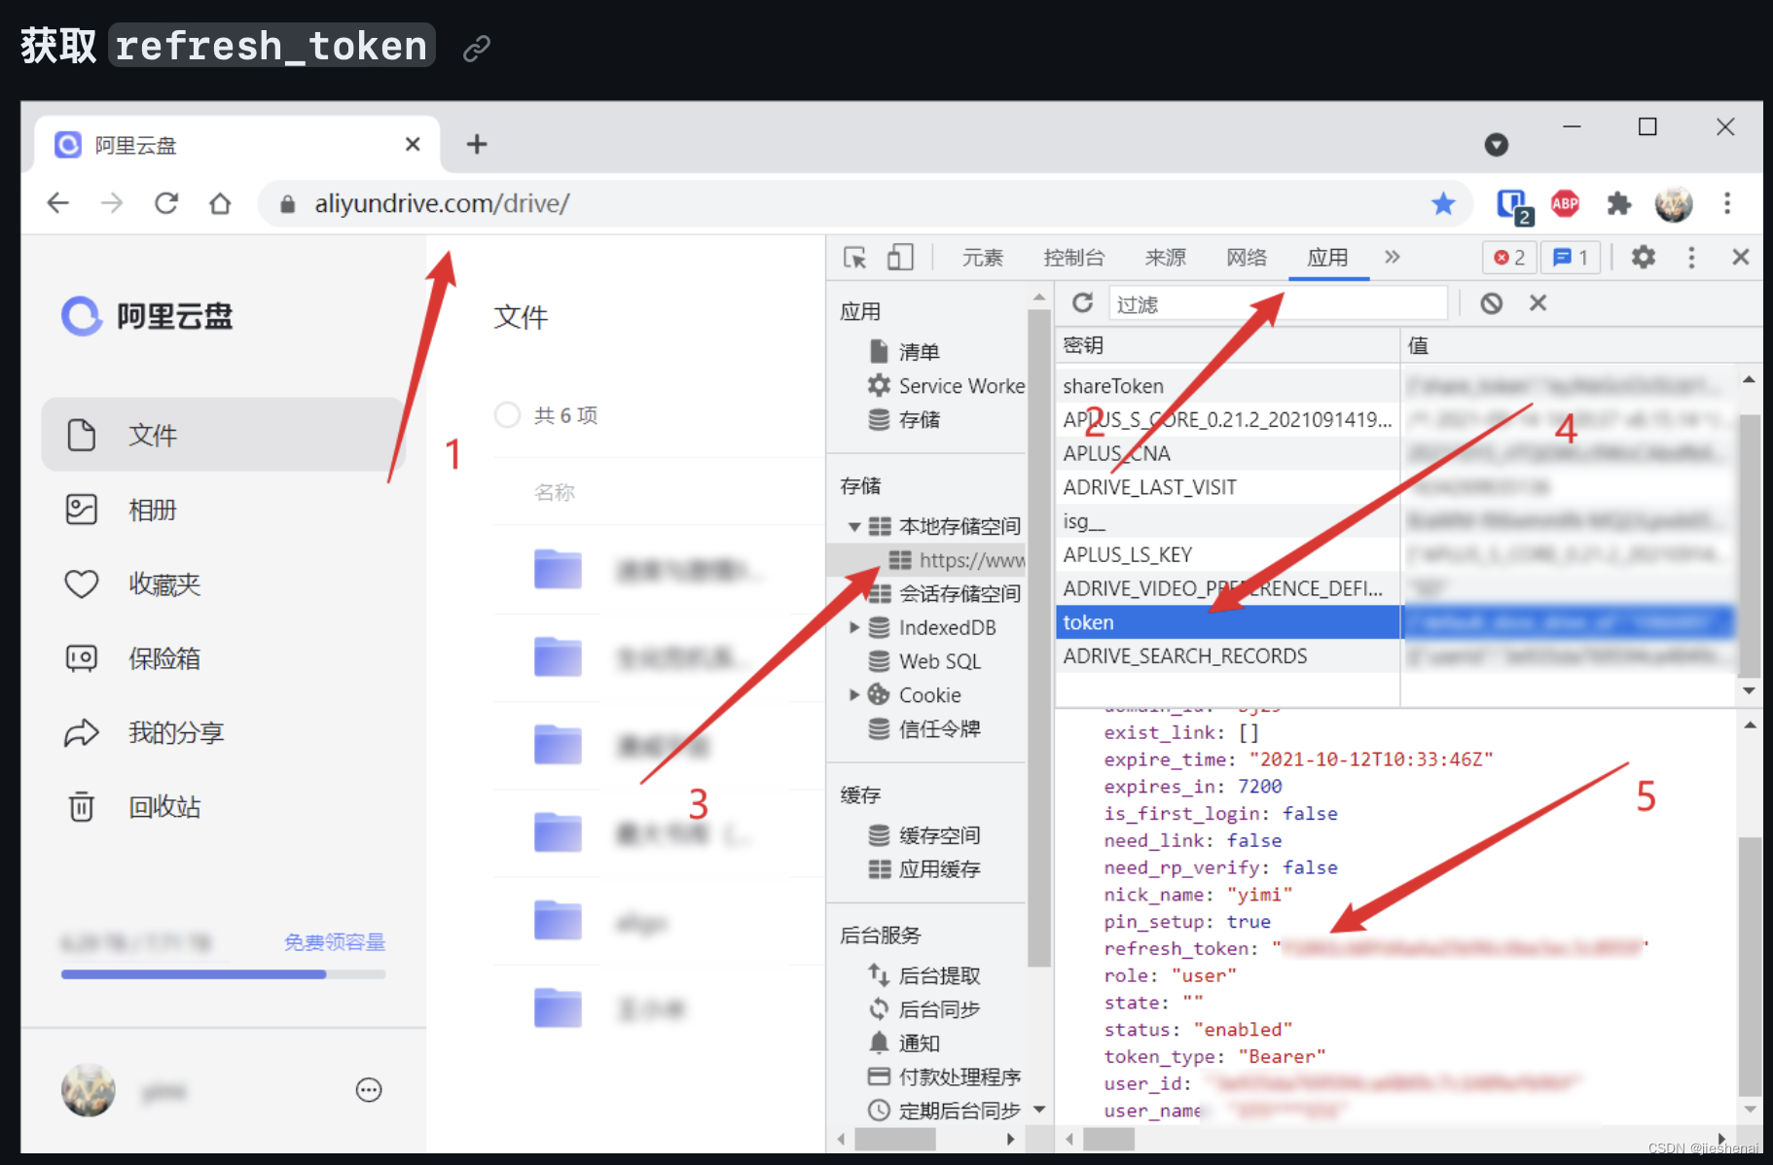Close the DevTools panel
Image resolution: width=1773 pixels, height=1165 pixels.
coord(1741,257)
